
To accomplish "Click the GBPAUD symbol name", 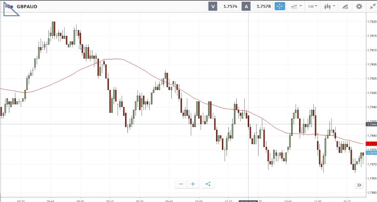I will [x=27, y=6].
